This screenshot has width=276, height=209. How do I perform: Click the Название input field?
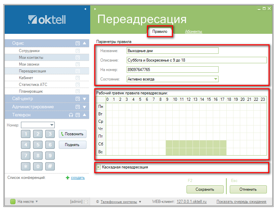(172, 51)
